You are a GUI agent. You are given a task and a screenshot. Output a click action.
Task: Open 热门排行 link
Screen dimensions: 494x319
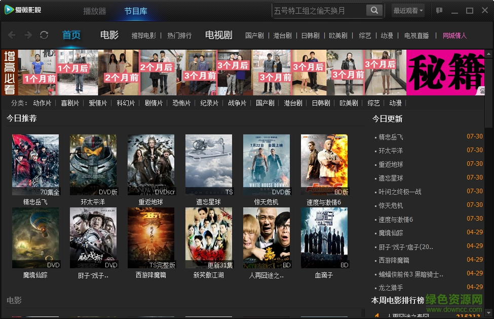click(x=179, y=36)
